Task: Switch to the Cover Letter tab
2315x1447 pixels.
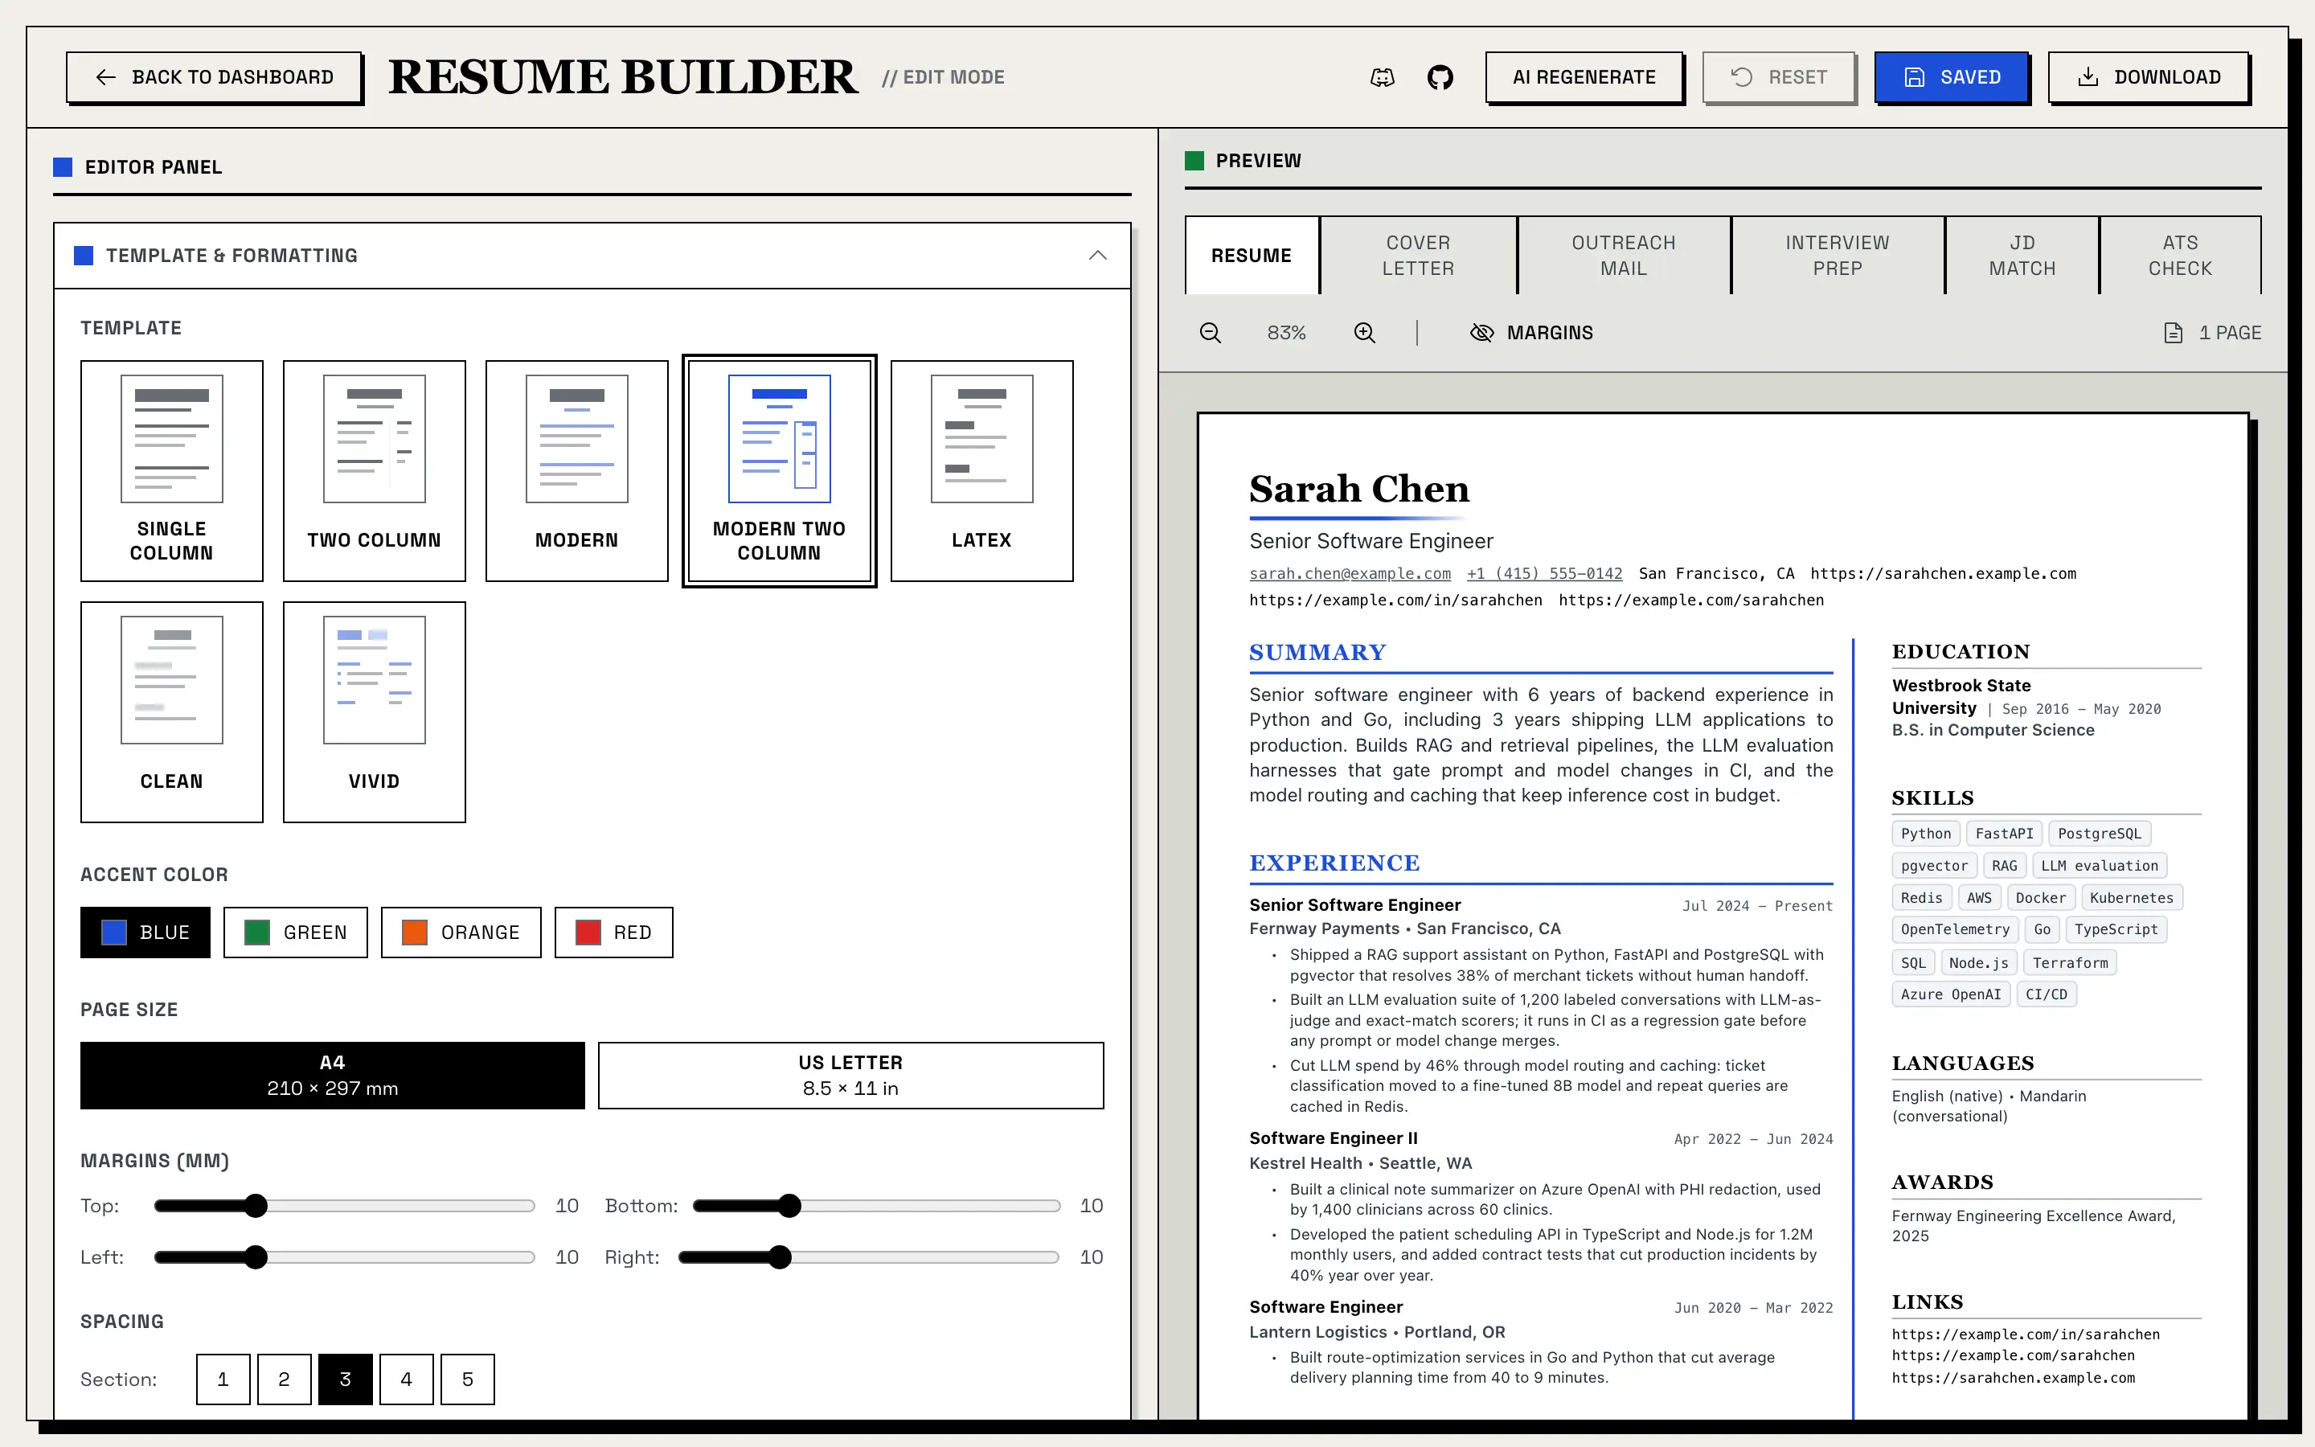Action: click(1418, 256)
